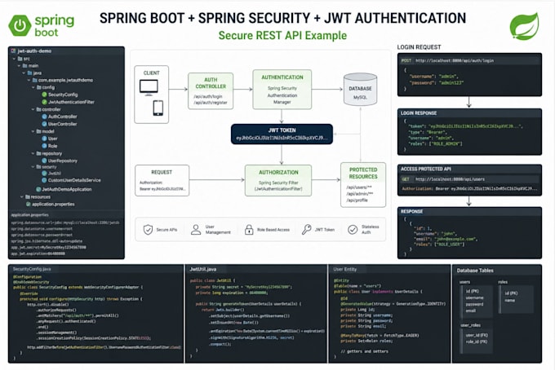Click the application.properties file icon in tree
The image size is (555, 370).
point(29,205)
